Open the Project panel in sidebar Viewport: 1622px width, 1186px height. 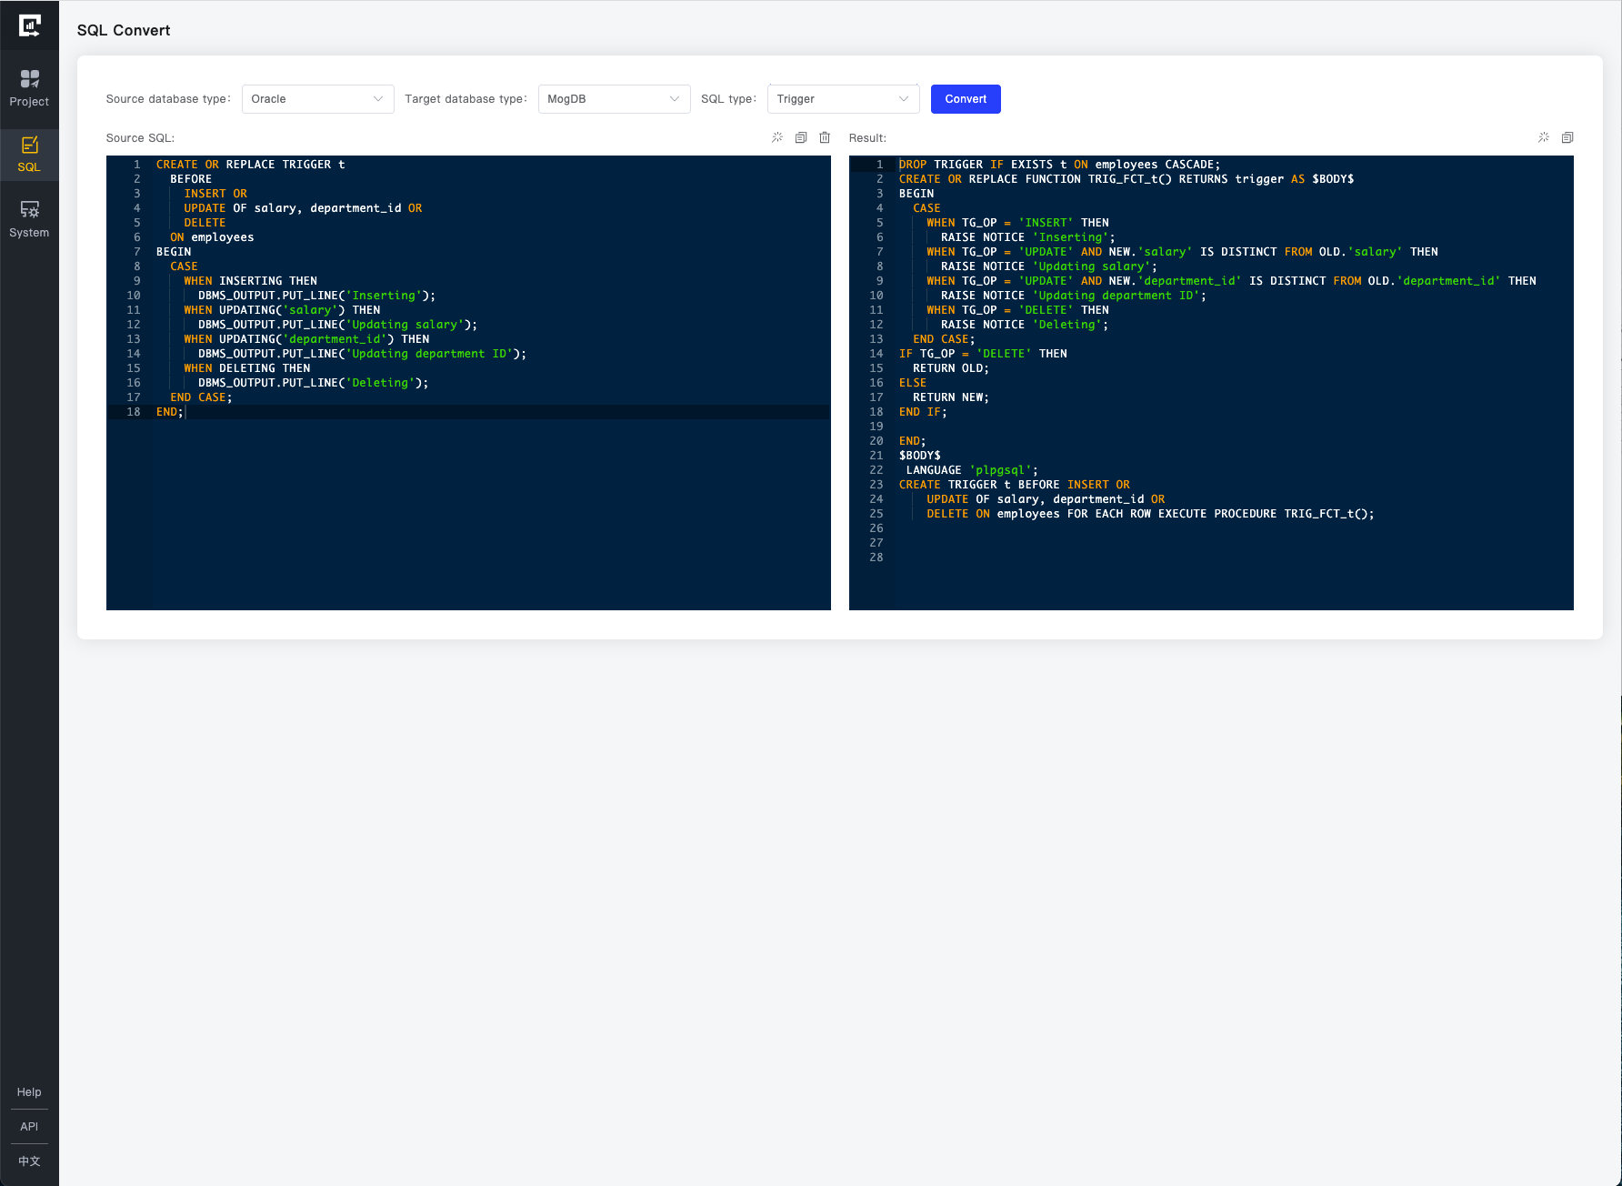29,88
